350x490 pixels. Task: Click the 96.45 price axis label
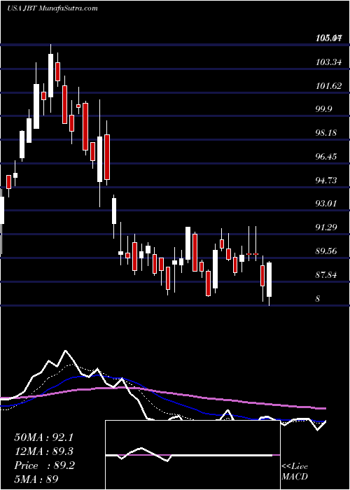tap(326, 157)
